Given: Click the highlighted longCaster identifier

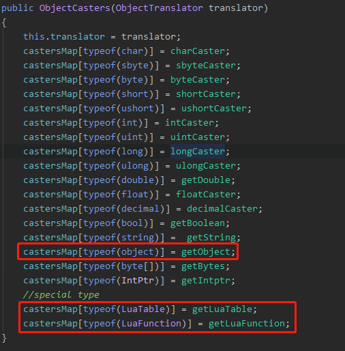Looking at the screenshot, I should tap(198, 152).
